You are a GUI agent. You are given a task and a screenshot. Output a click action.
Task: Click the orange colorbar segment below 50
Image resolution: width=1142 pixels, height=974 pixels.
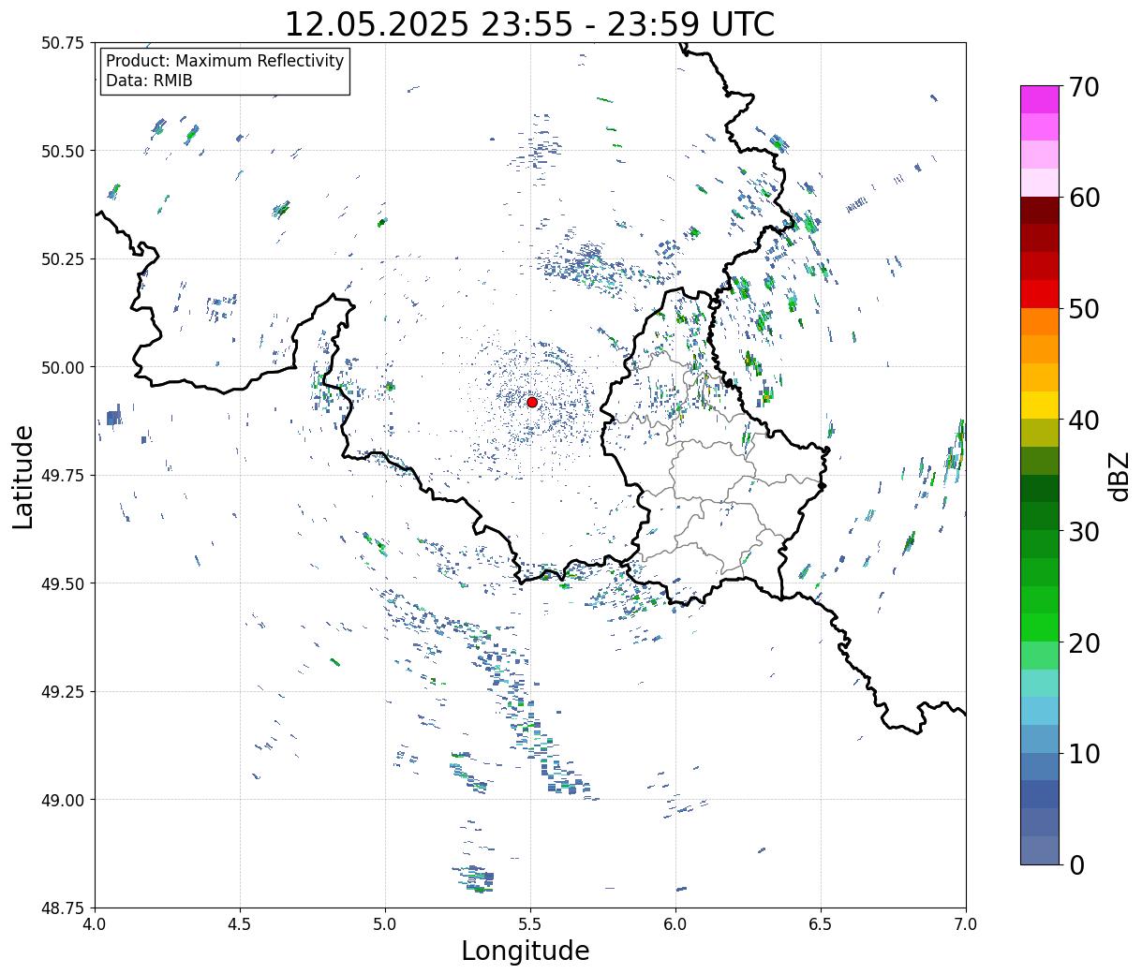pyautogui.click(x=1040, y=321)
